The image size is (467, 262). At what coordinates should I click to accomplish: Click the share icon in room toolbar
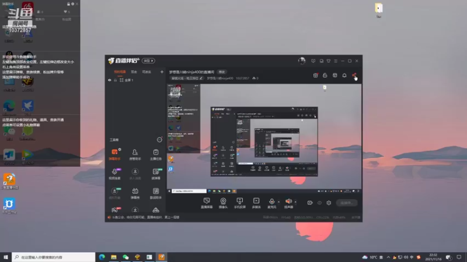354,76
